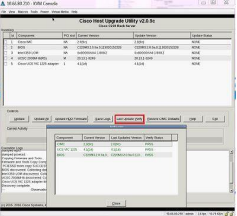The image size is (237, 216).
Task: Click the Last Update Verify button
Action: point(129,119)
